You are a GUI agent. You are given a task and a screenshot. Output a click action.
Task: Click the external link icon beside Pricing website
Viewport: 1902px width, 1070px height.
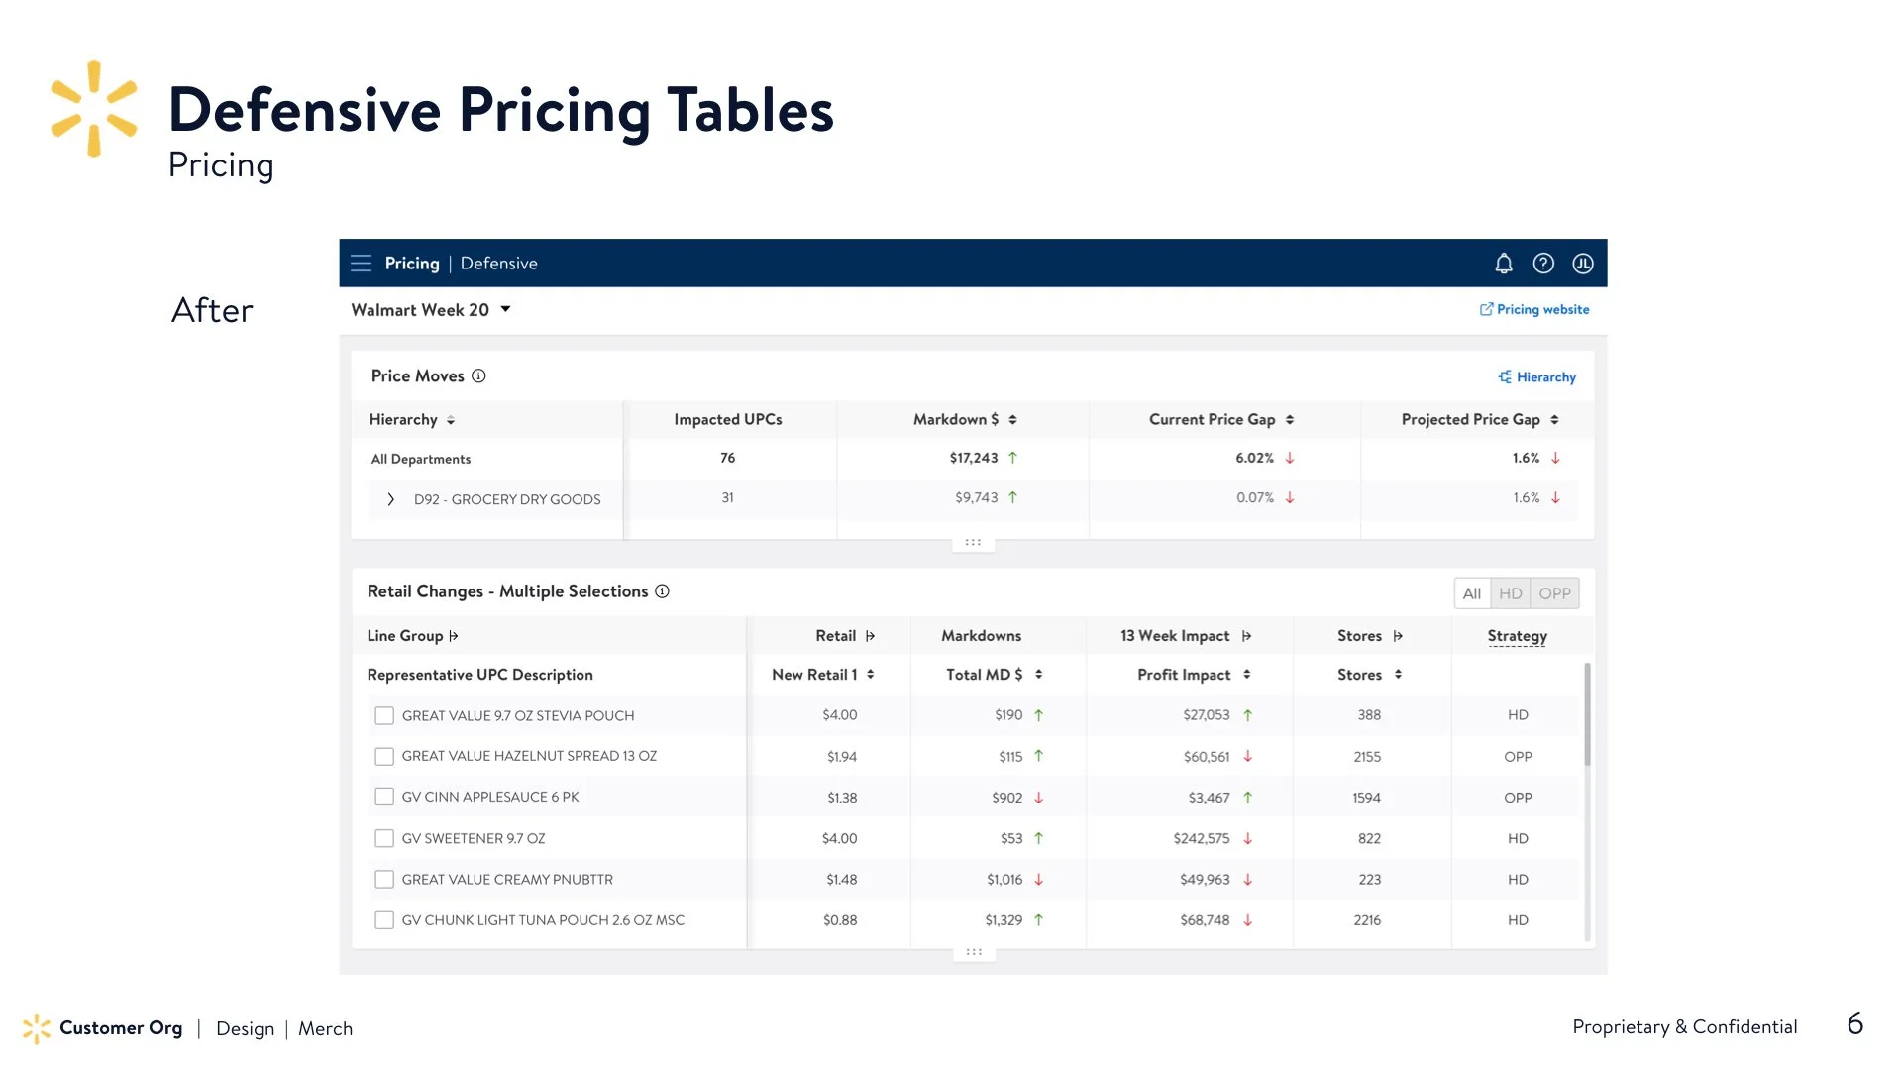1486,310
